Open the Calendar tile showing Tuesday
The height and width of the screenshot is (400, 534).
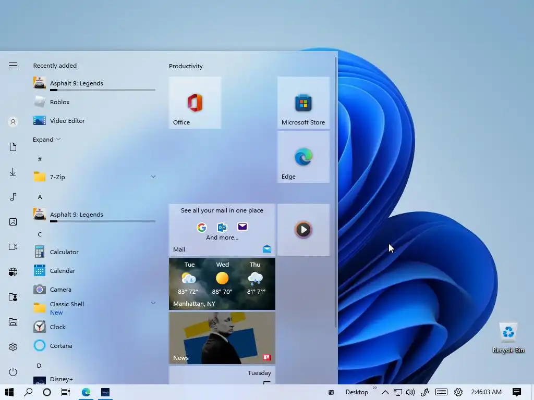[222, 375]
